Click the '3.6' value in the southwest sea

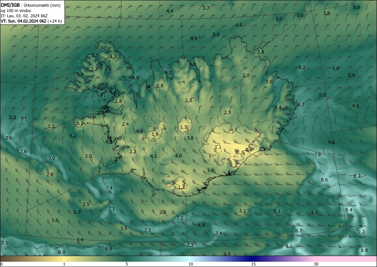click(55, 220)
